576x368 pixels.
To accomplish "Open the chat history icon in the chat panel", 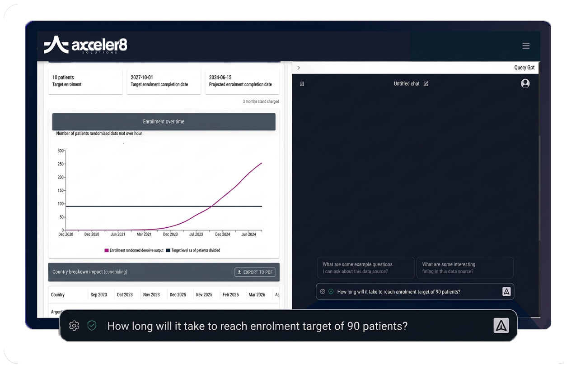I will coord(302,84).
